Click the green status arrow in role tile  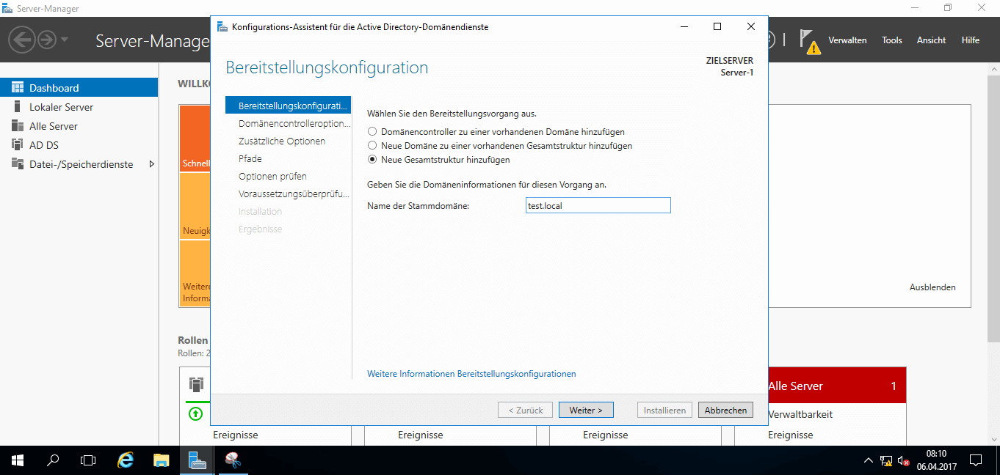pyautogui.click(x=195, y=414)
